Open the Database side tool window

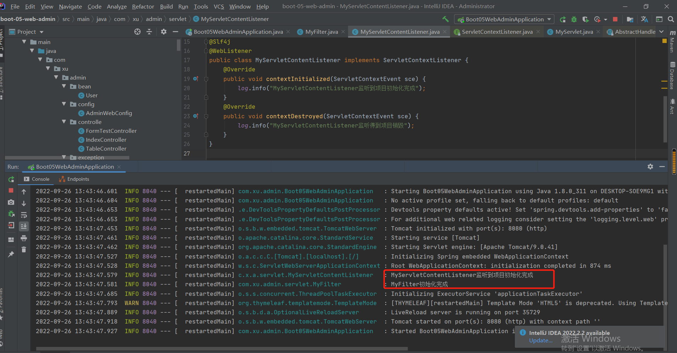[x=672, y=75]
